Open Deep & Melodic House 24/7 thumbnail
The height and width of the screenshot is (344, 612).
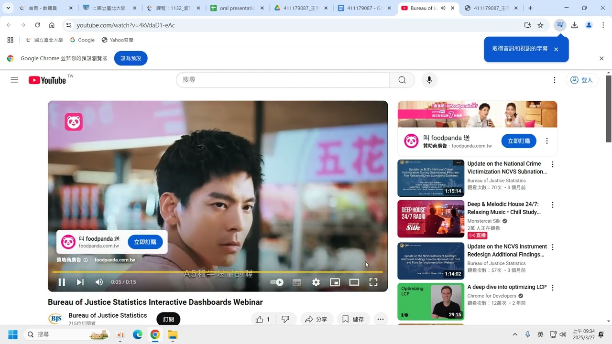(x=431, y=219)
